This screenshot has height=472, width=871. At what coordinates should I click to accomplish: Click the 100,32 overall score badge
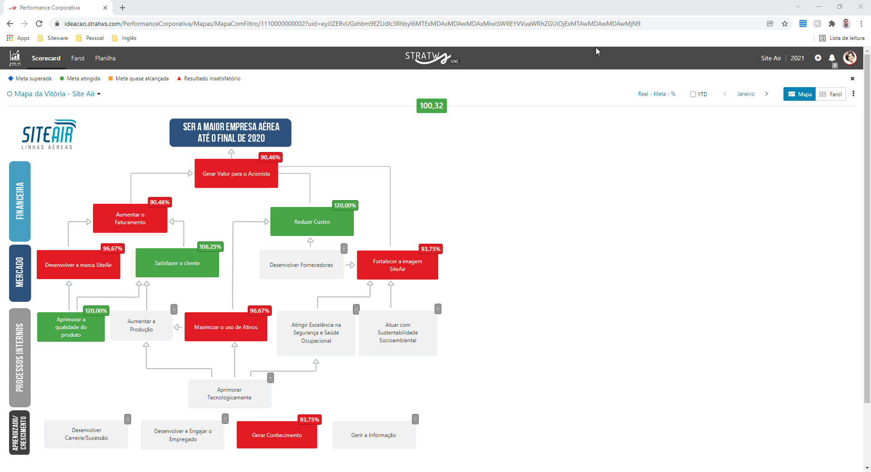(431, 106)
